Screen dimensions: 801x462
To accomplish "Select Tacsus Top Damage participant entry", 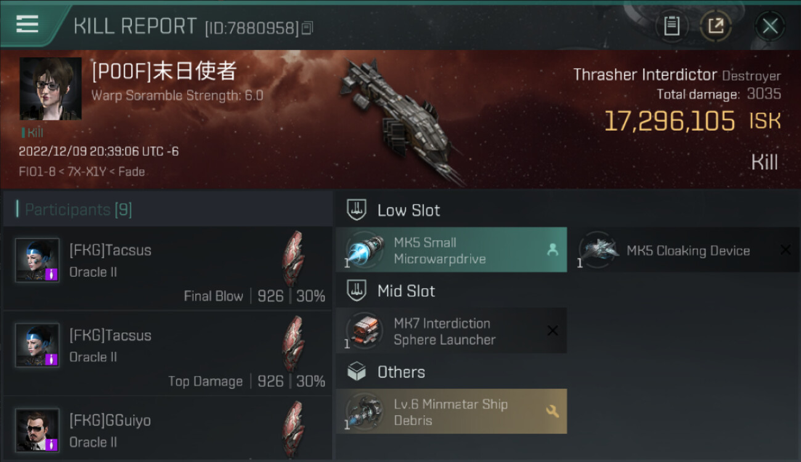I will click(168, 354).
